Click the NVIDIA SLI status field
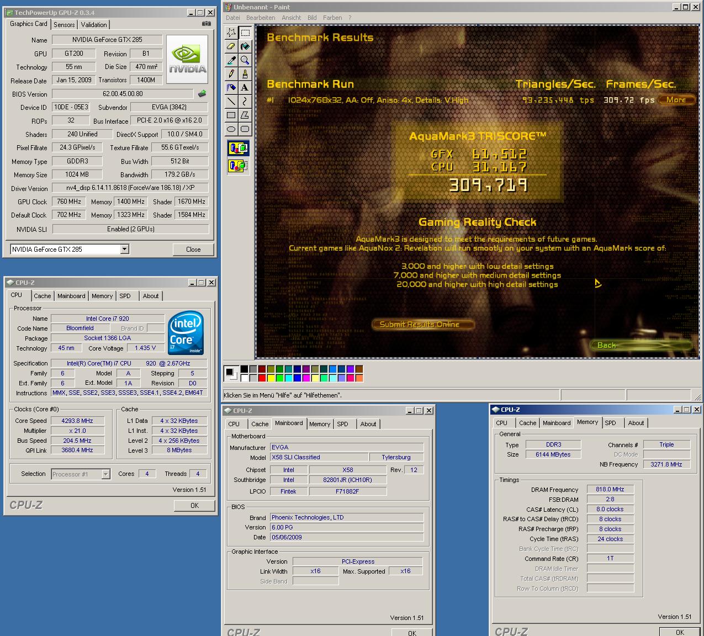The width and height of the screenshot is (704, 636). coord(130,229)
